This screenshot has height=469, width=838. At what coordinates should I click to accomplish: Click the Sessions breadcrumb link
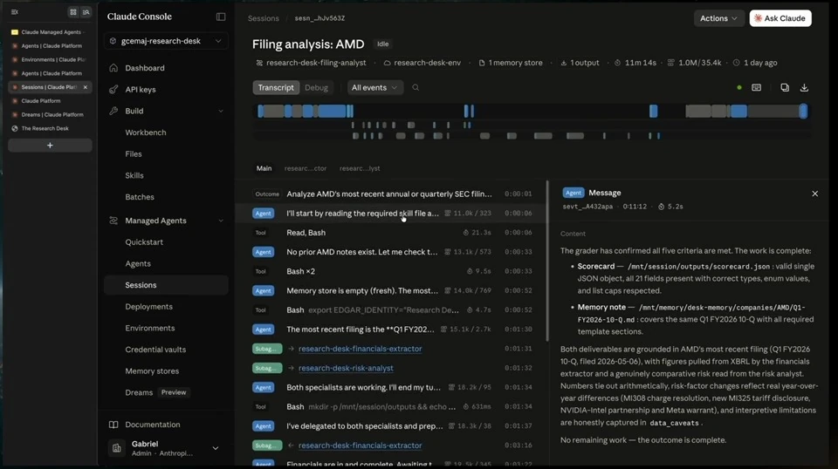[x=264, y=18]
